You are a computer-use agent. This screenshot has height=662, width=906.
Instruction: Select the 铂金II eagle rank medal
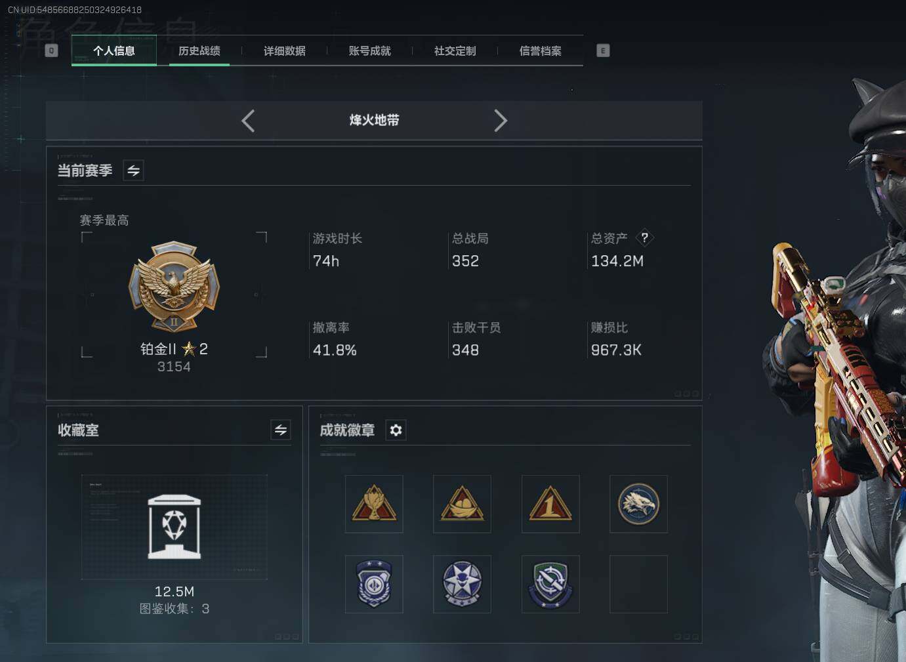pyautogui.click(x=174, y=286)
